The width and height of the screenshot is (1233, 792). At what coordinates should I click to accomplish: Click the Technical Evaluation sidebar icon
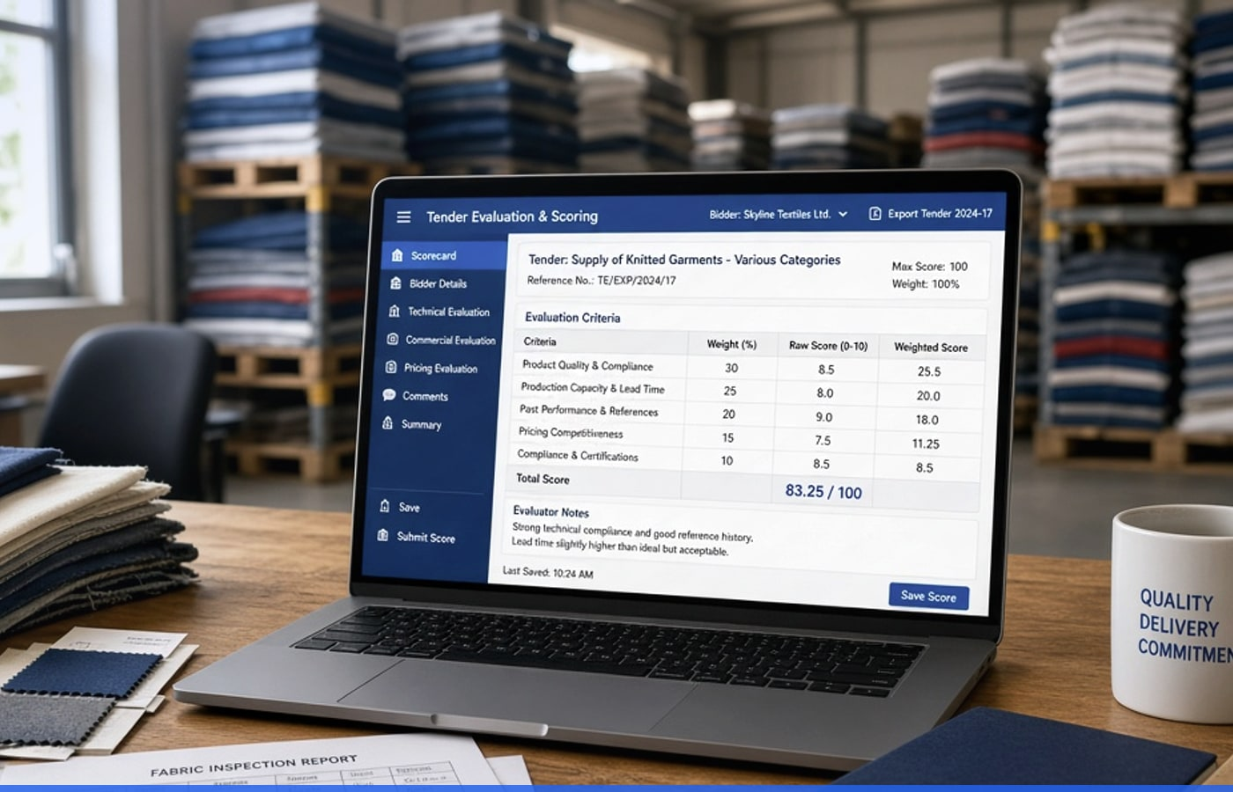point(394,312)
